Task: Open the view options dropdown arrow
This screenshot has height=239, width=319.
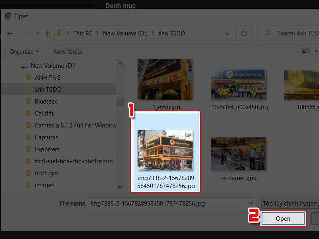Action: [316, 52]
